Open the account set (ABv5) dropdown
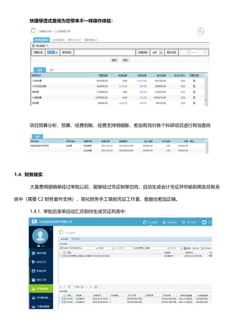The height and width of the screenshot is (332, 234). tap(97, 248)
